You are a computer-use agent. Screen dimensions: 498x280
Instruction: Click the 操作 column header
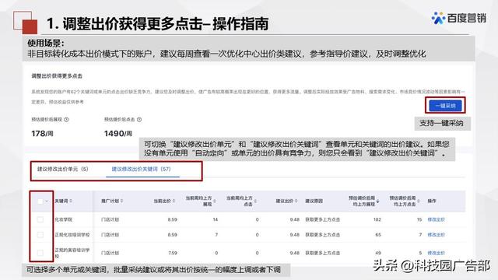pyautogui.click(x=432, y=201)
